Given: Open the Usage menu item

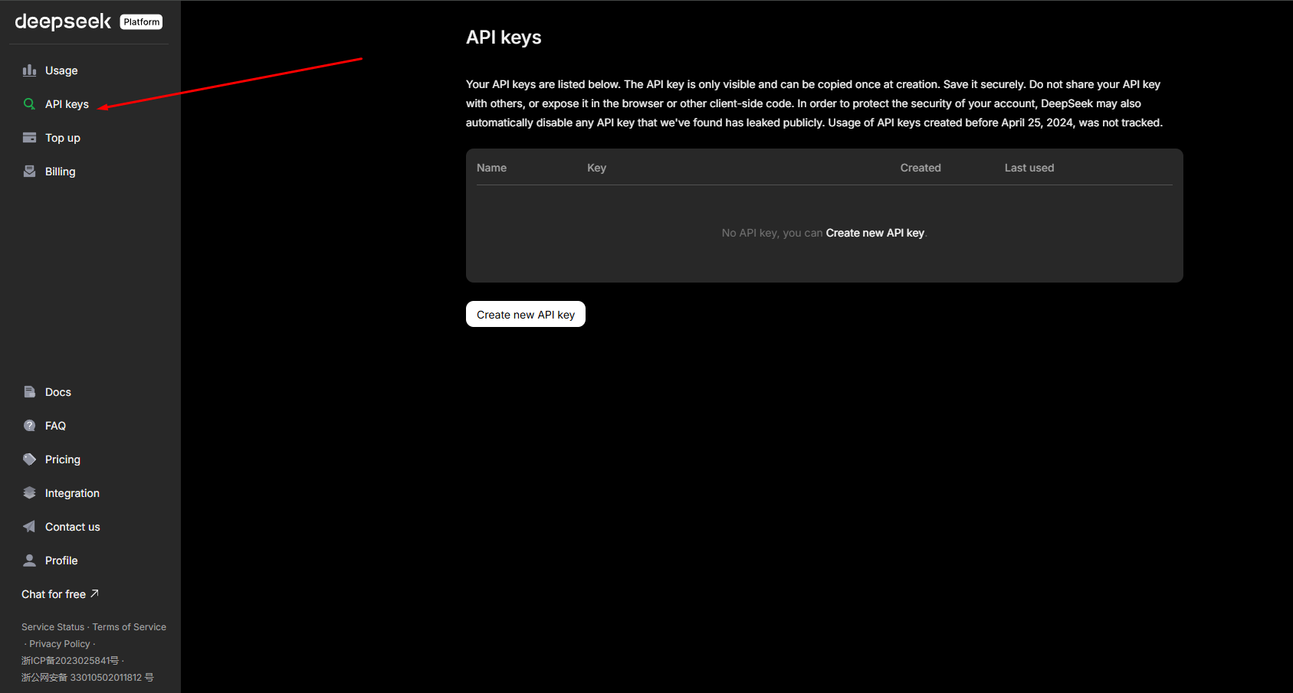Looking at the screenshot, I should tap(61, 70).
